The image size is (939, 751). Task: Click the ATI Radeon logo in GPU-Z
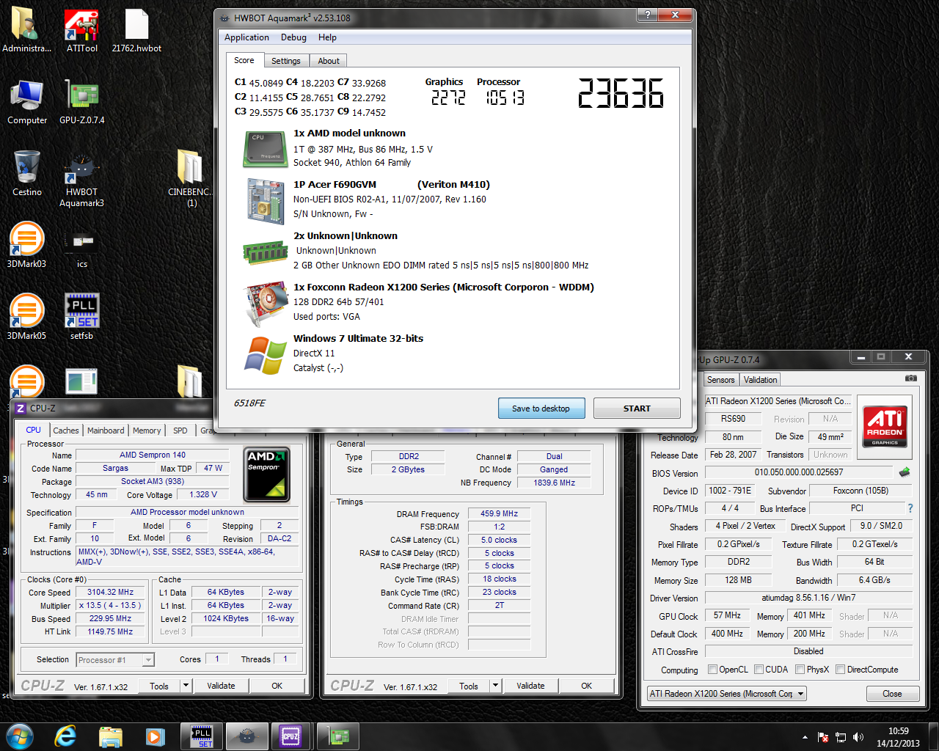coord(885,426)
